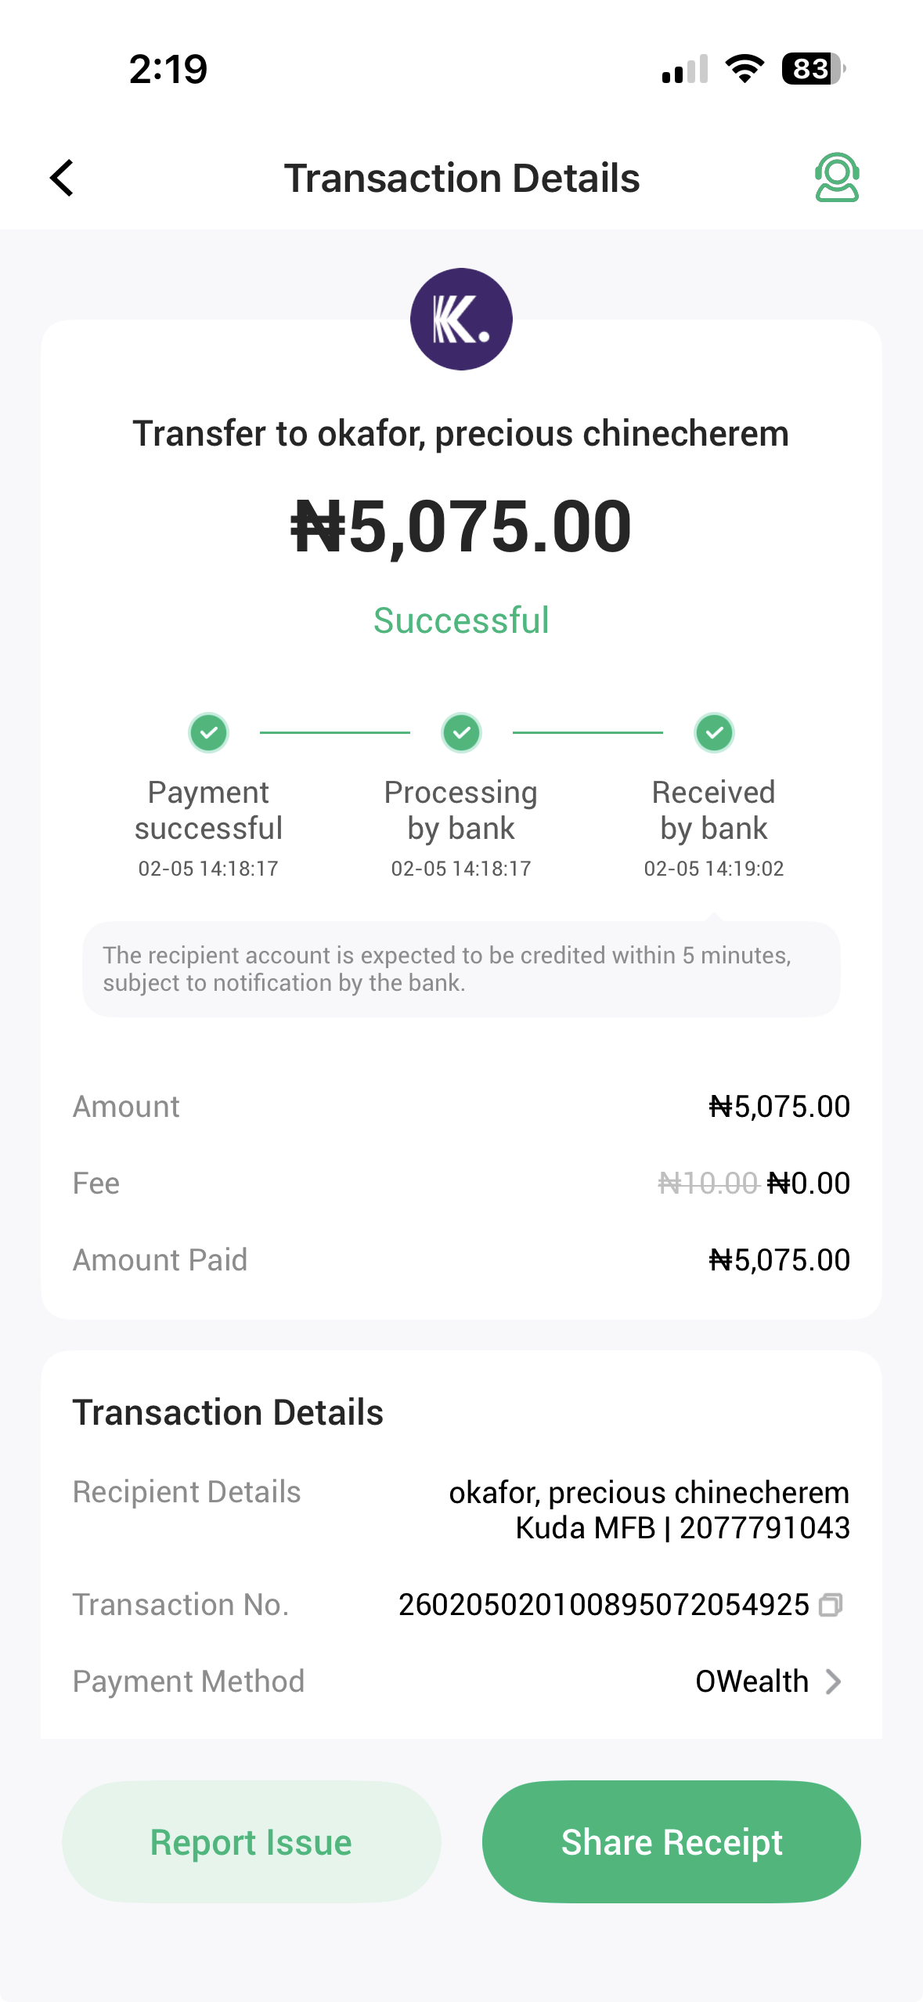This screenshot has height=2002, width=923.
Task: Tap the crossed-out ₦10.00 fee
Action: tap(708, 1183)
